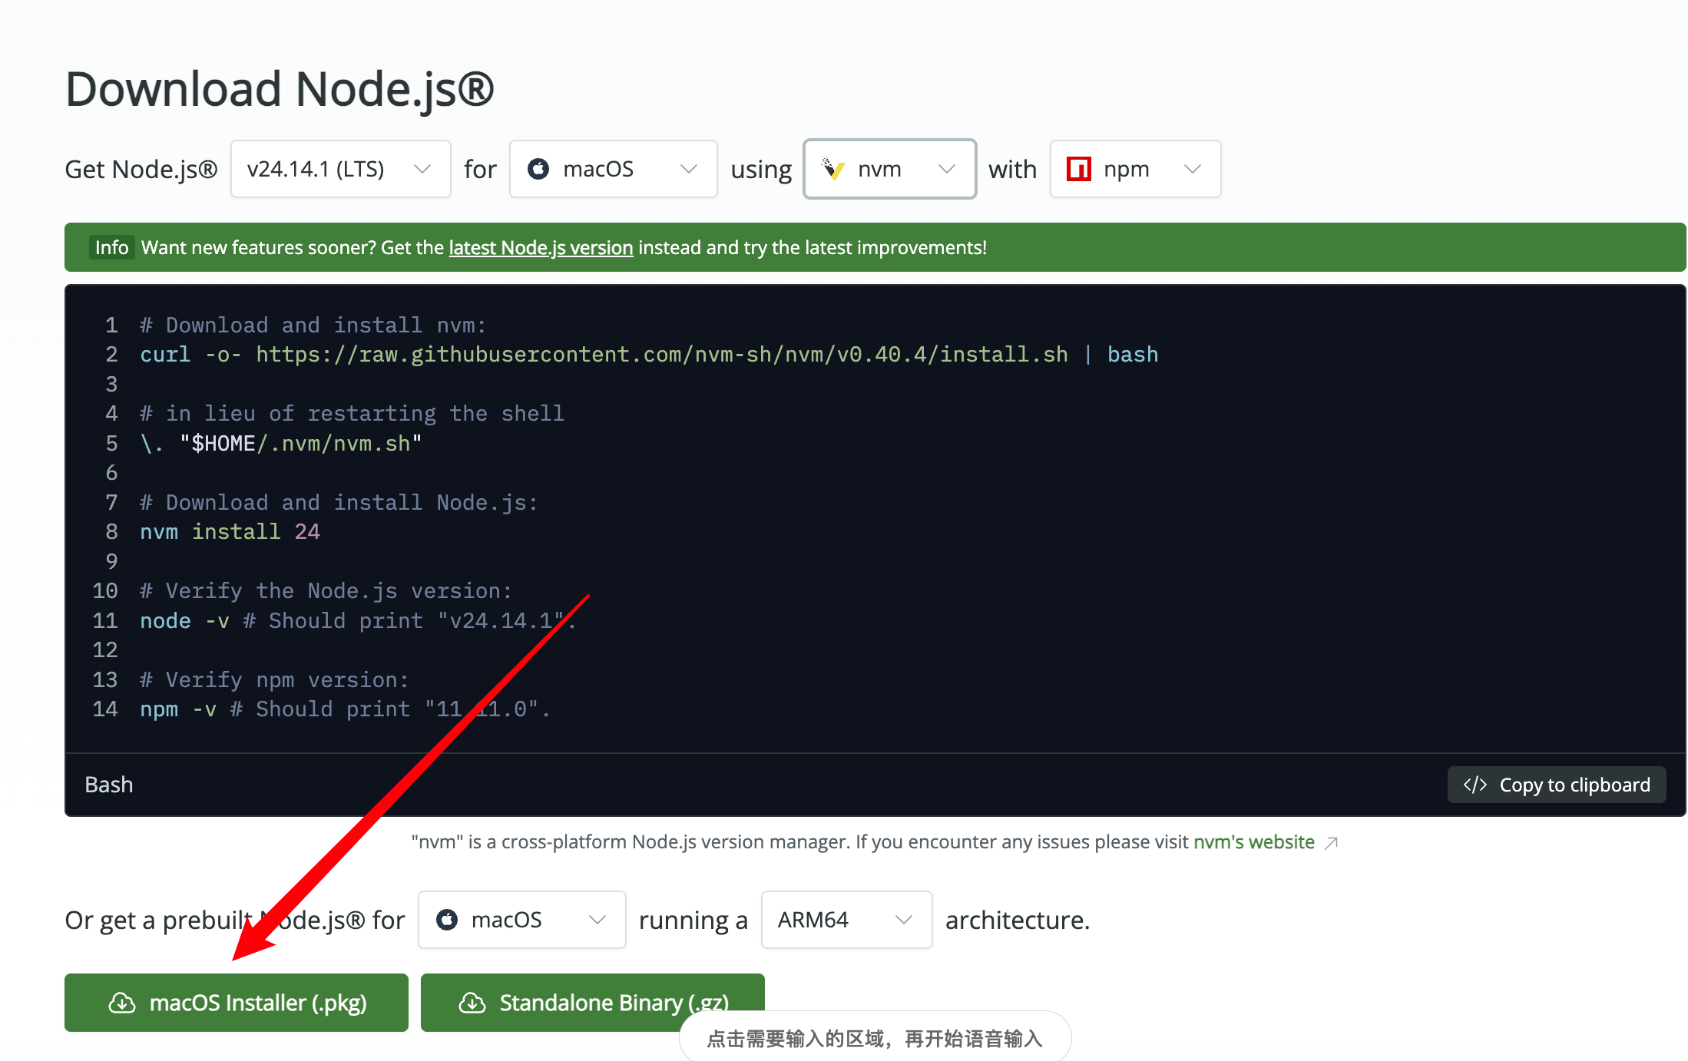Expand the nvm install method chevron
The height and width of the screenshot is (1061, 1688).
pyautogui.click(x=947, y=169)
